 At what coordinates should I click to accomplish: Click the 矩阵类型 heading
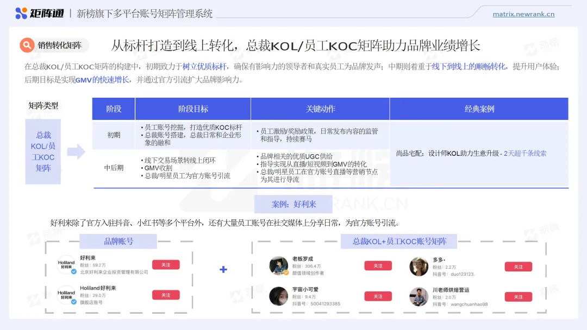tap(43, 105)
